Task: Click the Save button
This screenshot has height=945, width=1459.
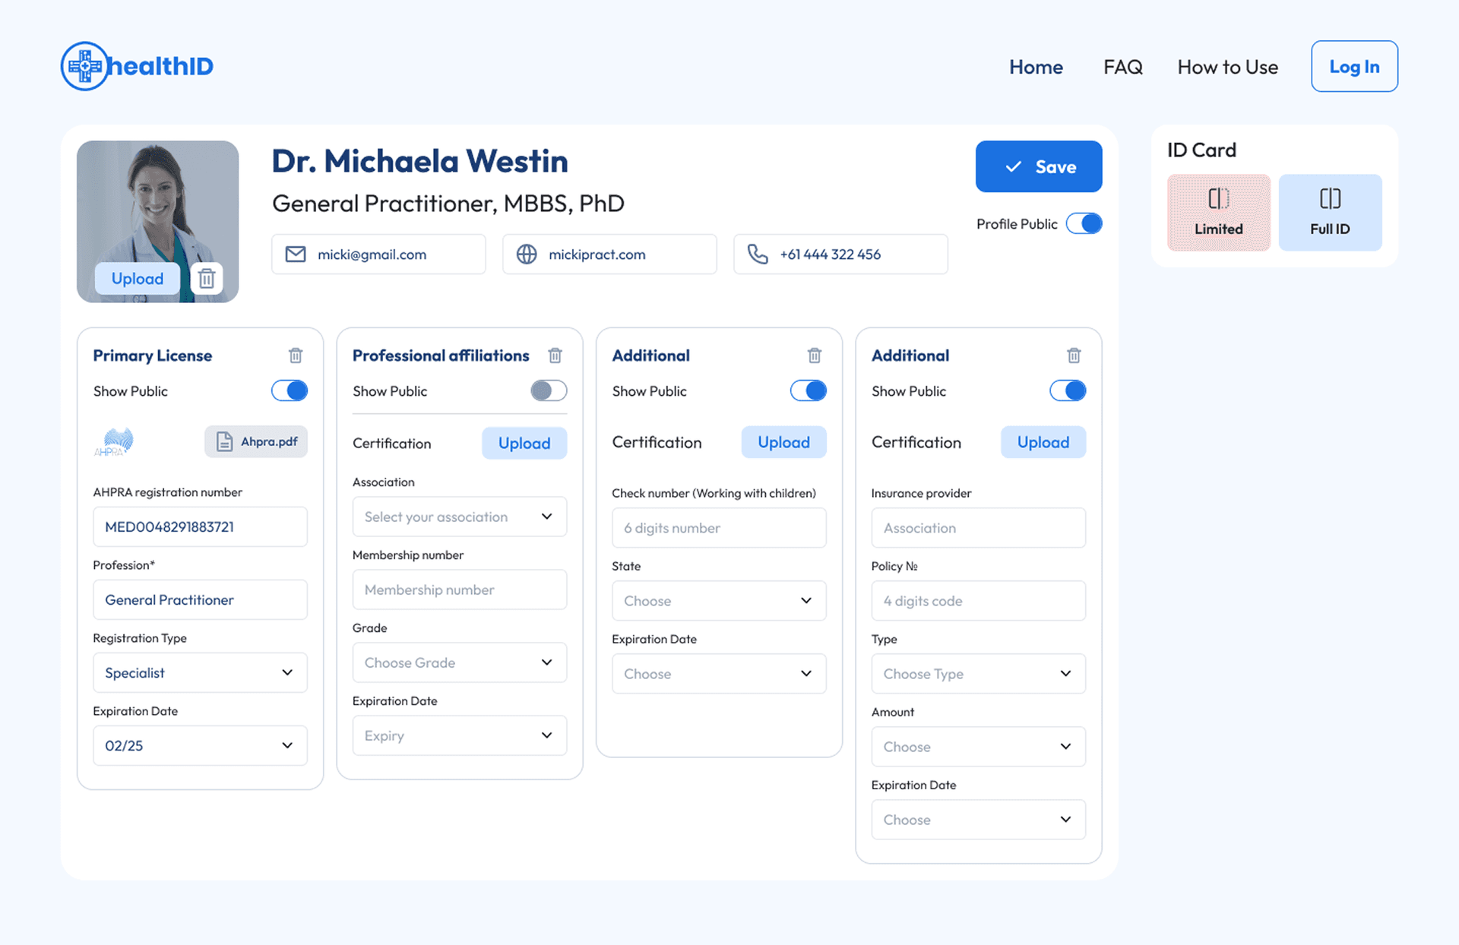Action: click(1038, 166)
